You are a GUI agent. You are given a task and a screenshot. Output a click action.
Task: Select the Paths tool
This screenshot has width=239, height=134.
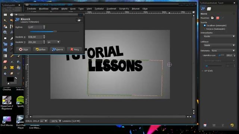(12, 26)
